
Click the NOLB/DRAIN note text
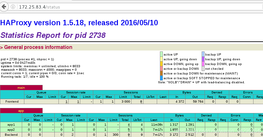click(201, 82)
